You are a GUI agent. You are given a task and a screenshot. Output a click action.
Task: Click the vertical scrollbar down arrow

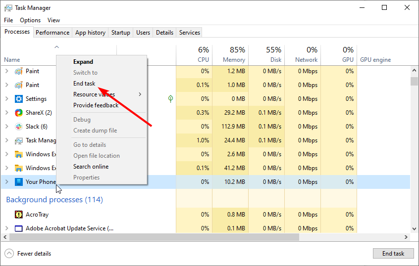click(414, 228)
